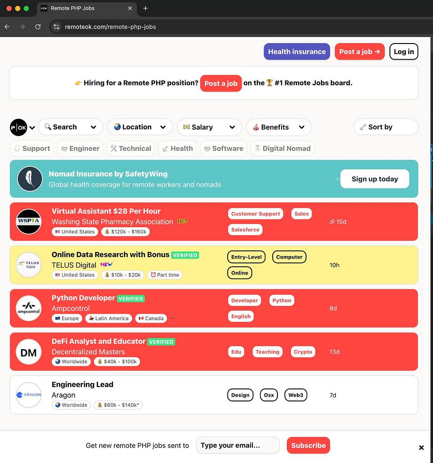Click the English tag
The height and width of the screenshot is (463, 433).
241,317
